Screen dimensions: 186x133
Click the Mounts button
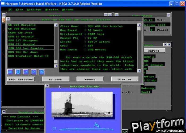[x=90, y=79]
